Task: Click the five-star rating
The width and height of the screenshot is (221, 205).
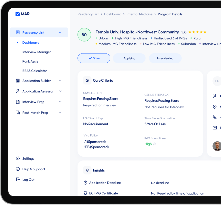Action: pyautogui.click(x=197, y=32)
